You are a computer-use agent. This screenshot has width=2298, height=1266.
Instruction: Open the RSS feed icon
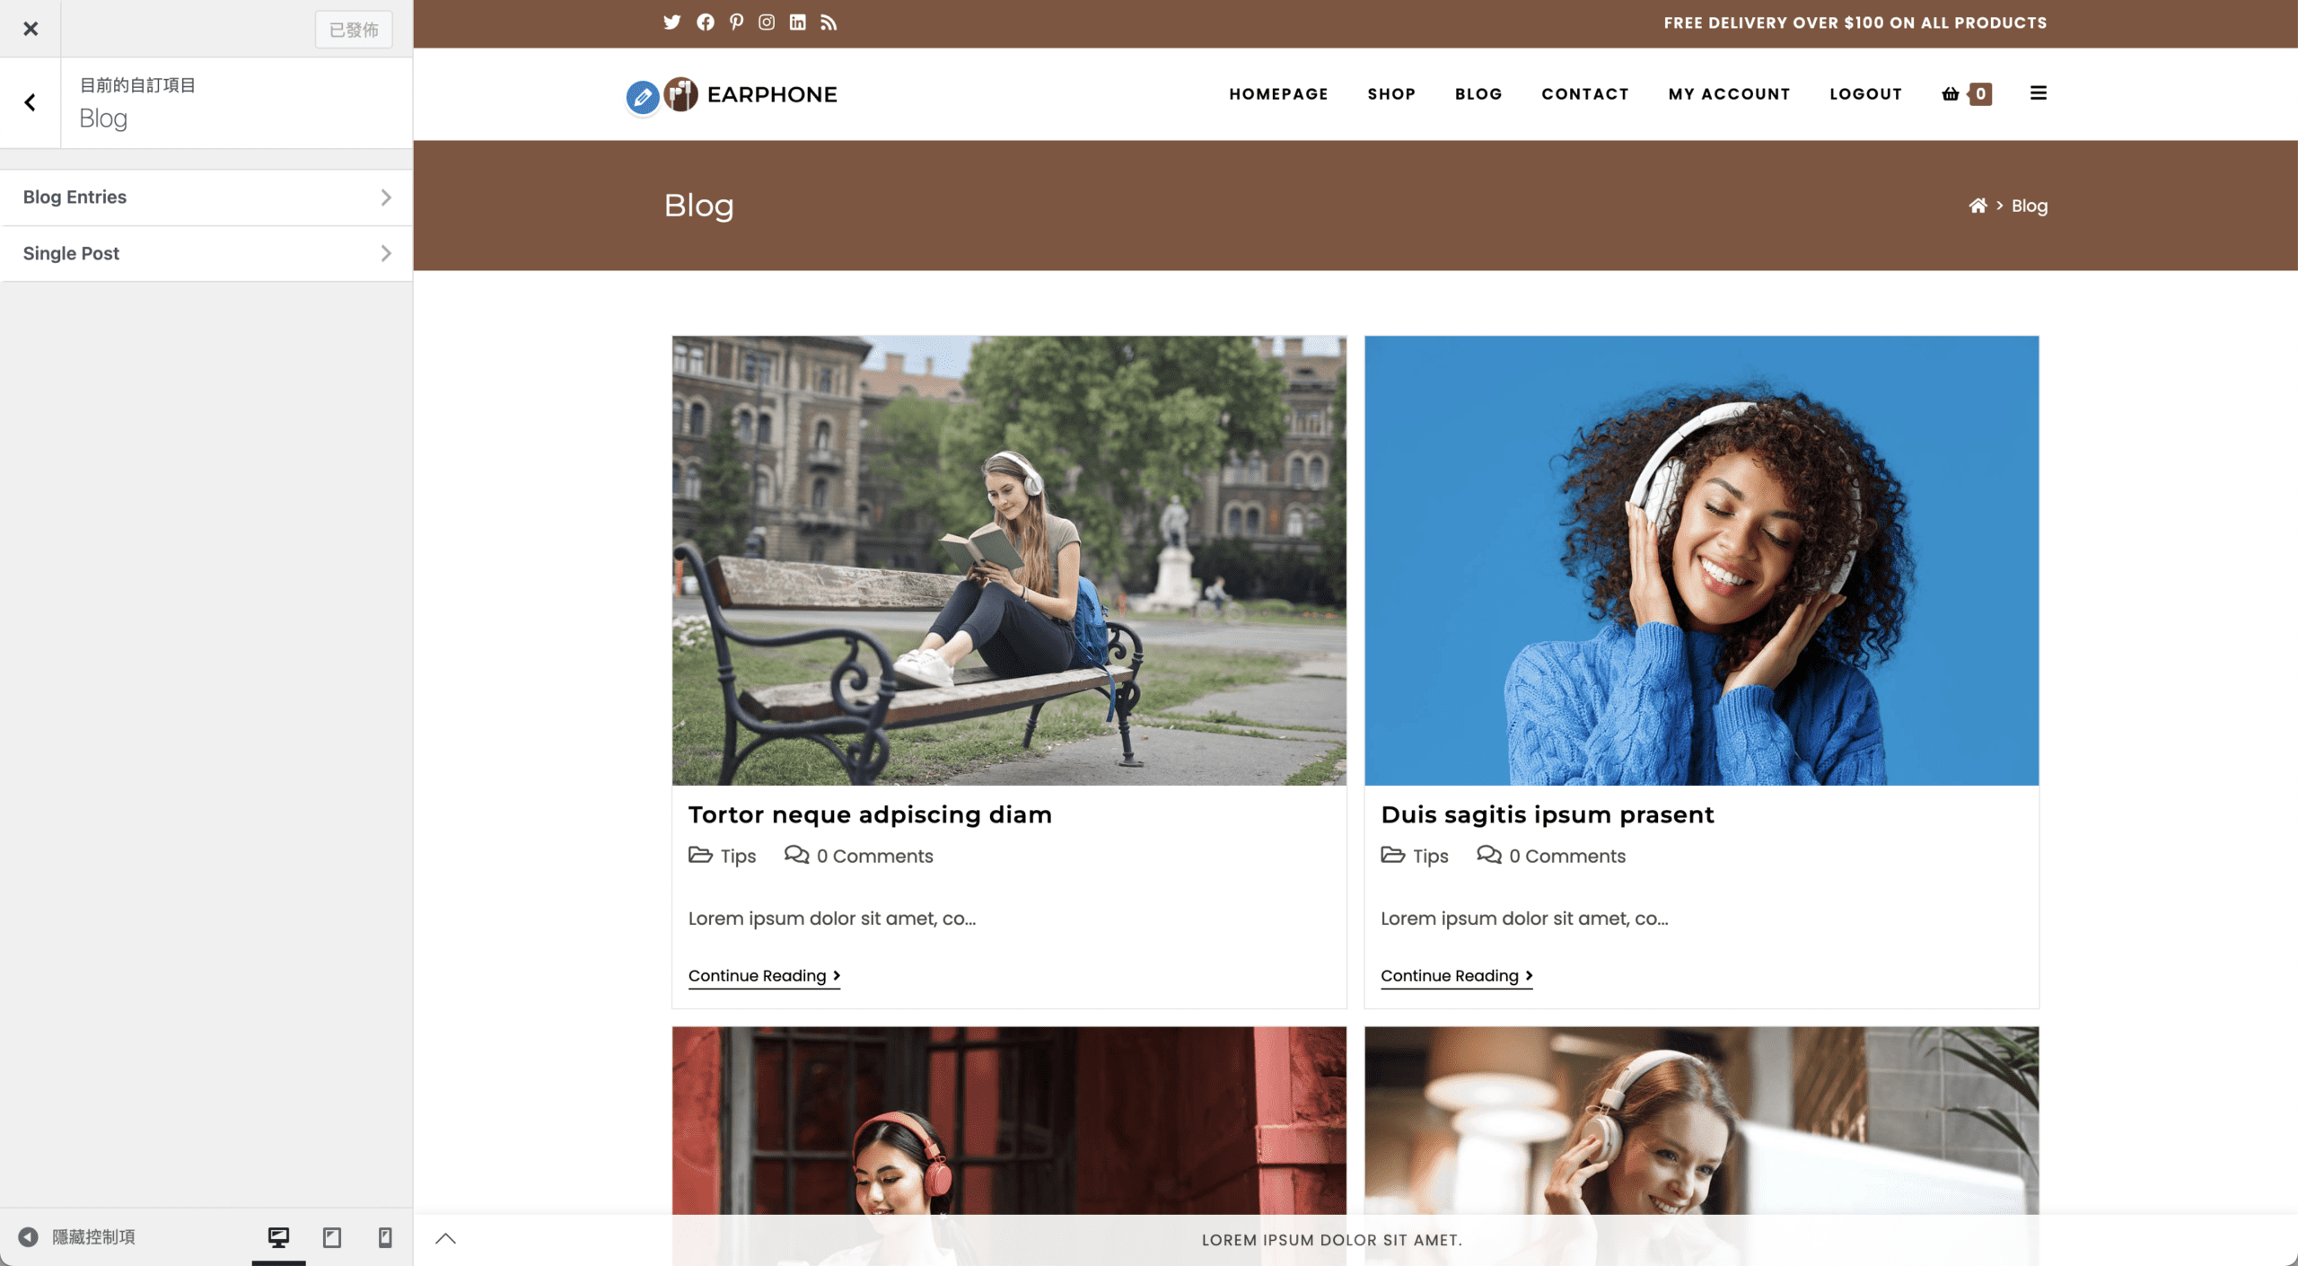[829, 22]
